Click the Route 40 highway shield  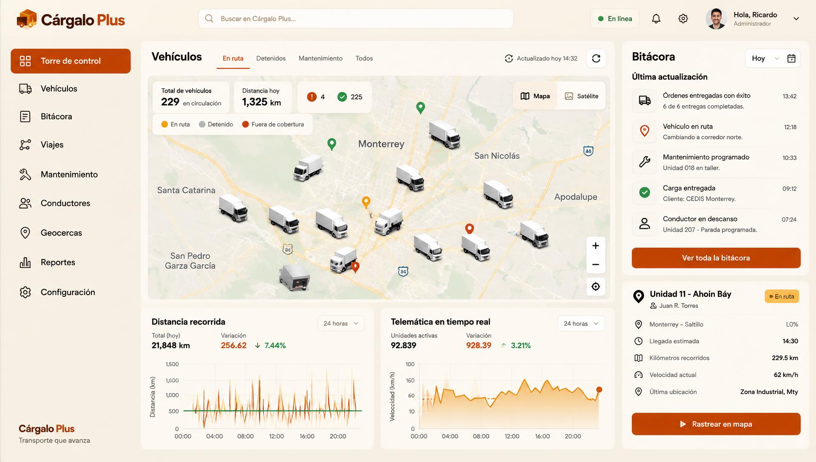coord(588,151)
